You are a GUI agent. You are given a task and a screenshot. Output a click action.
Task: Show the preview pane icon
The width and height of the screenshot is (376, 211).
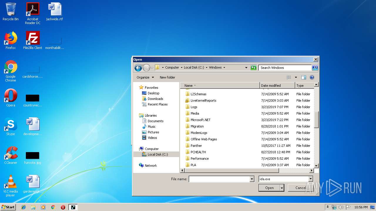click(304, 77)
